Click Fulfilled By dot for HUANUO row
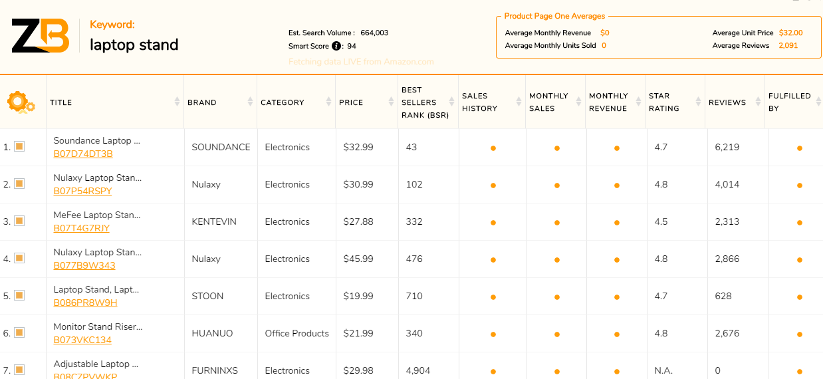 (799, 334)
